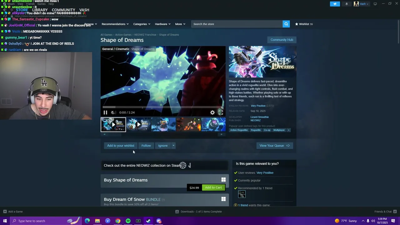Follow the game
Viewport: 400px width, 225px height.
point(146,146)
